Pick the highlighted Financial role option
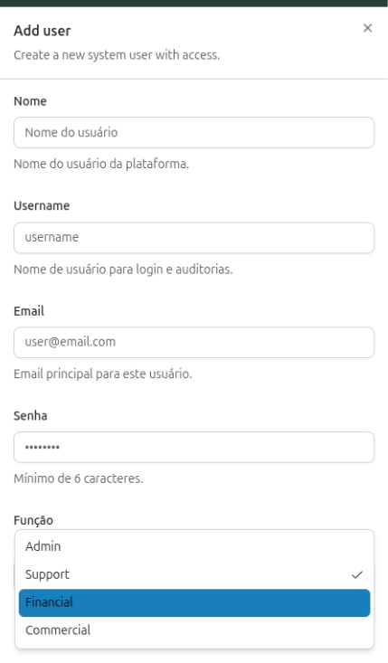The width and height of the screenshot is (388, 663). 194,602
